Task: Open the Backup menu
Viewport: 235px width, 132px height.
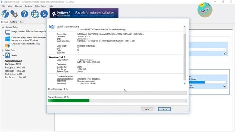Action: tap(19, 6)
